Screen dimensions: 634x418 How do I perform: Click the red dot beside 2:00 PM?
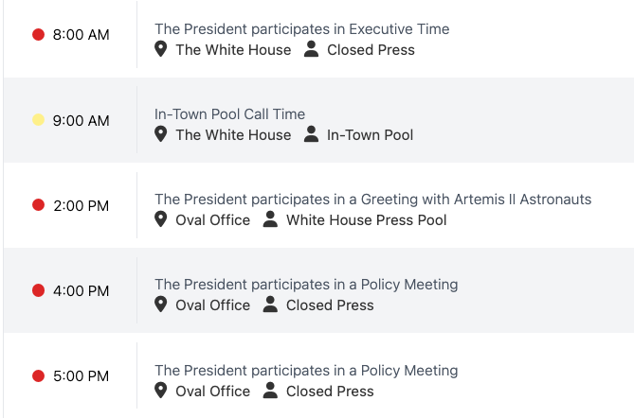[39, 205]
